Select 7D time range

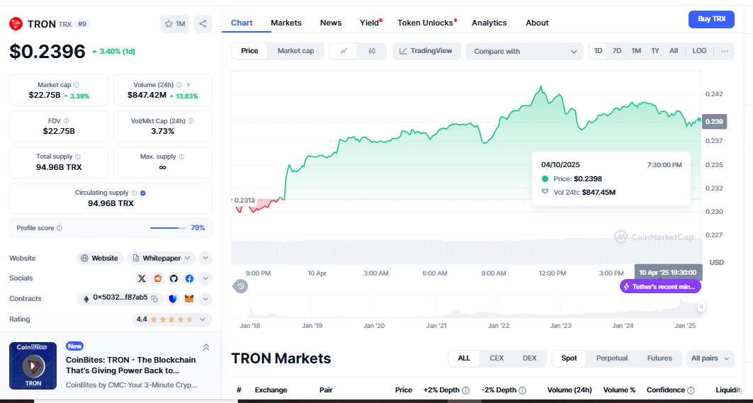616,51
